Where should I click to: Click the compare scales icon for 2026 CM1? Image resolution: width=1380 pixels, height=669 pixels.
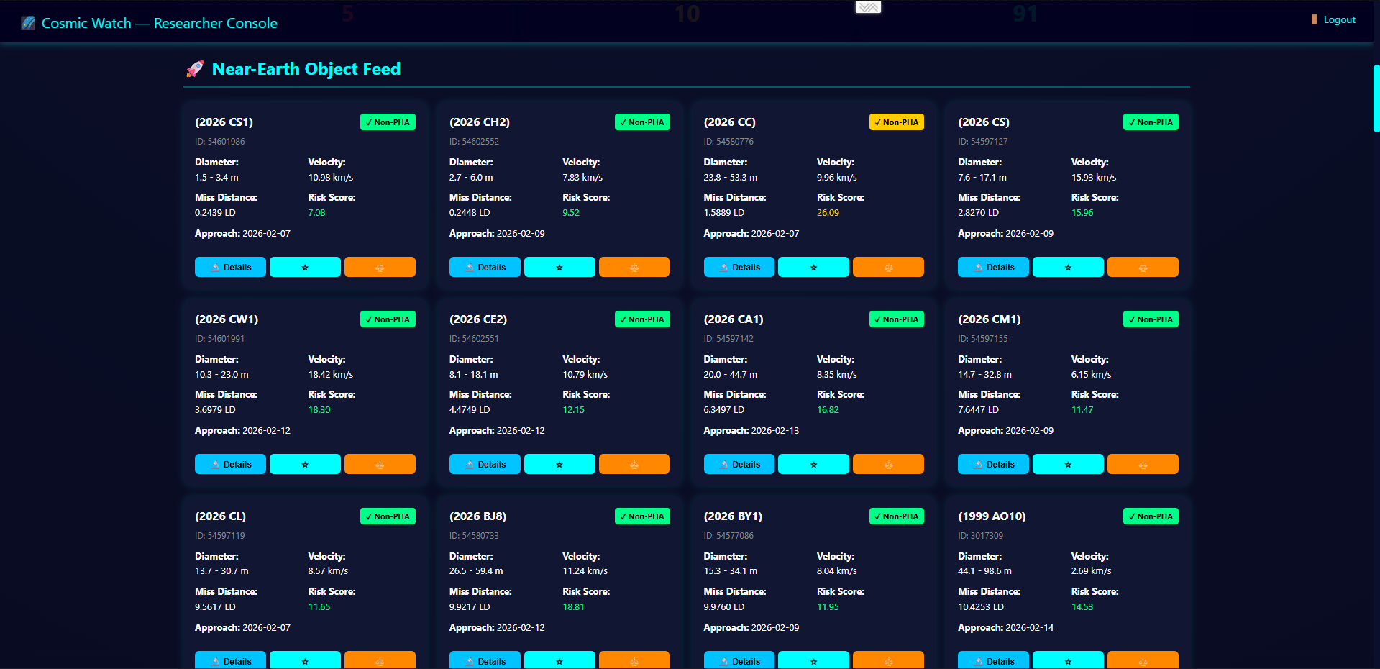pos(1143,464)
